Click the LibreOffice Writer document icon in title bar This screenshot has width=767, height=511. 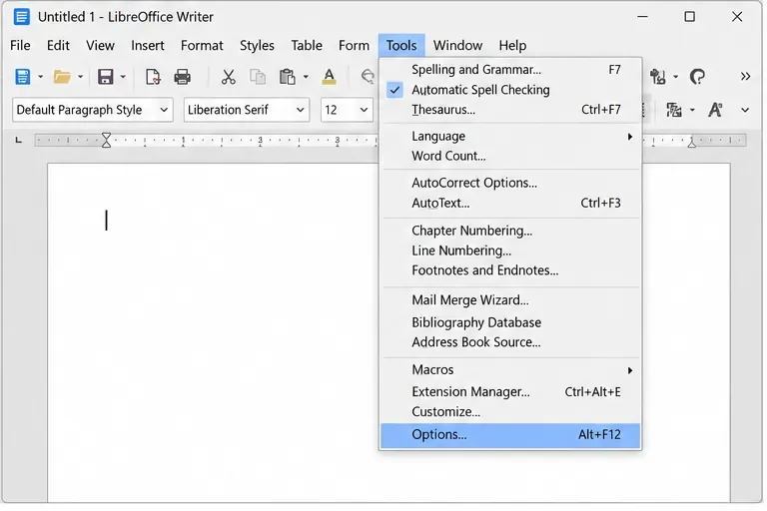(21, 17)
